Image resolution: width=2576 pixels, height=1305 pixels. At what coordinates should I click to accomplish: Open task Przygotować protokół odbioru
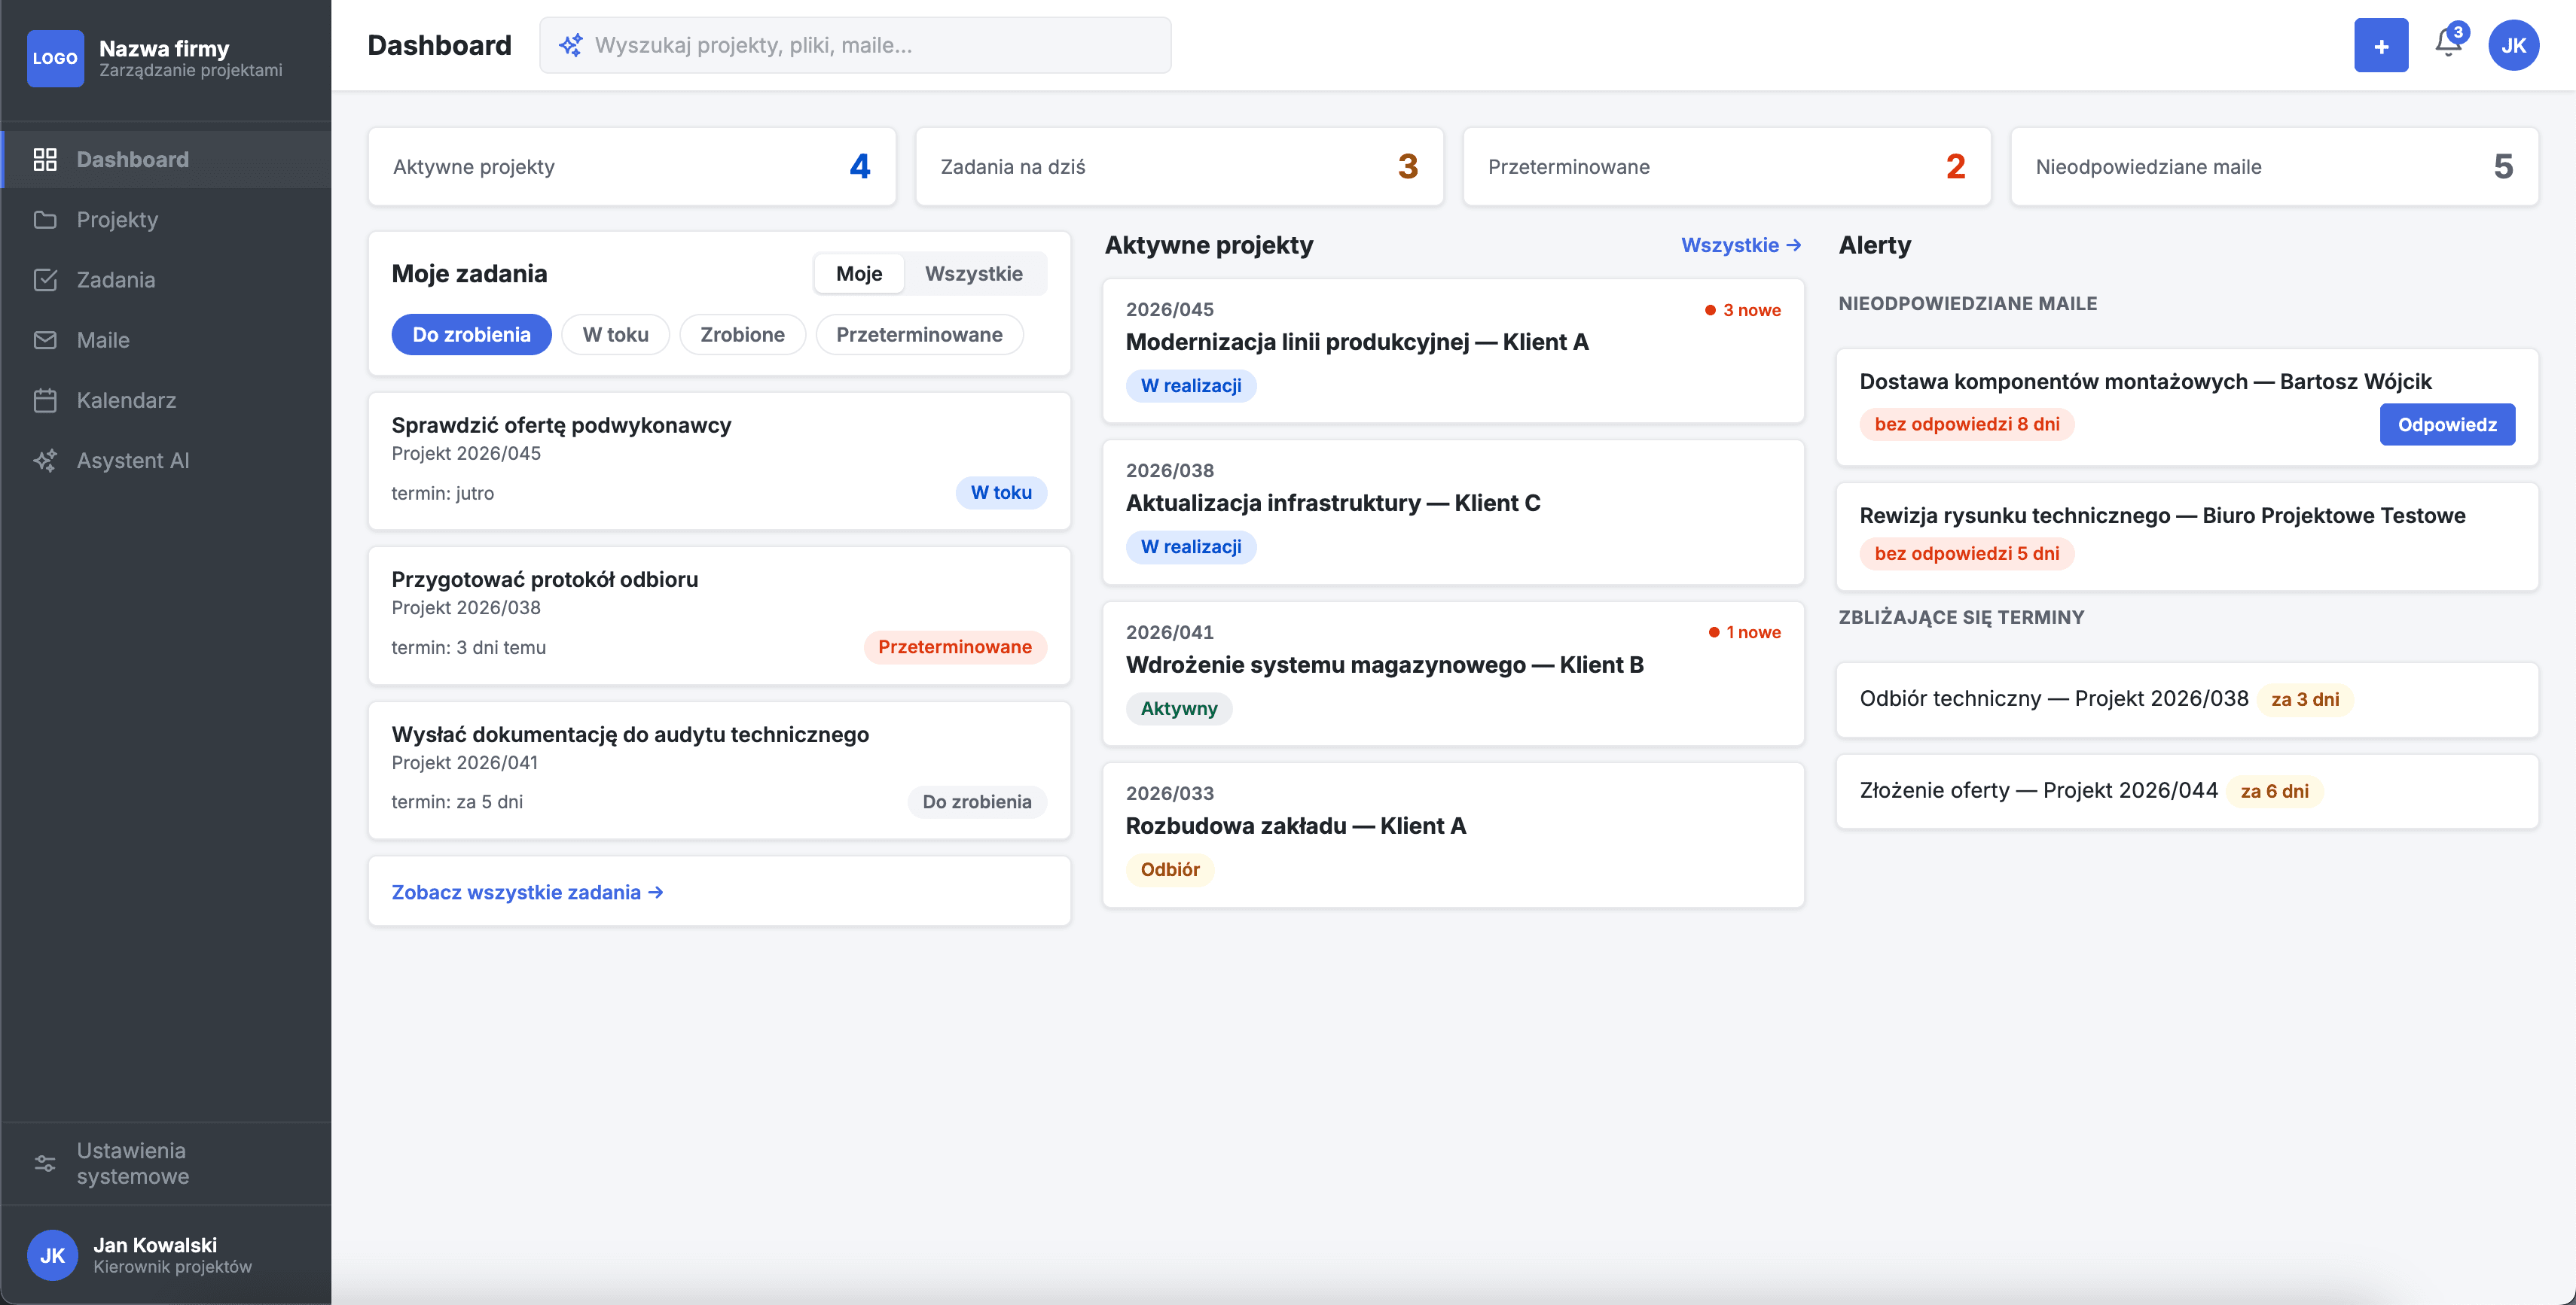(719, 616)
